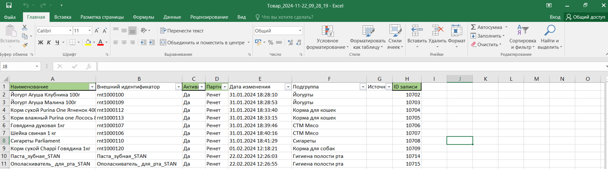Click the Save icon in title bar
Viewport: 608px width, 169px height.
pyautogui.click(x=9, y=6)
